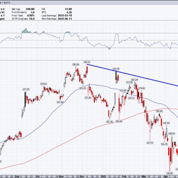Viewport: 178px width, 178px height.
Task: Select the 2025 label on date axis
Action: click(x=103, y=176)
